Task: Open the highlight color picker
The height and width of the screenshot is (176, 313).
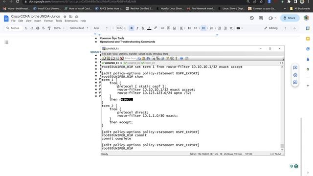Action: click(156, 28)
